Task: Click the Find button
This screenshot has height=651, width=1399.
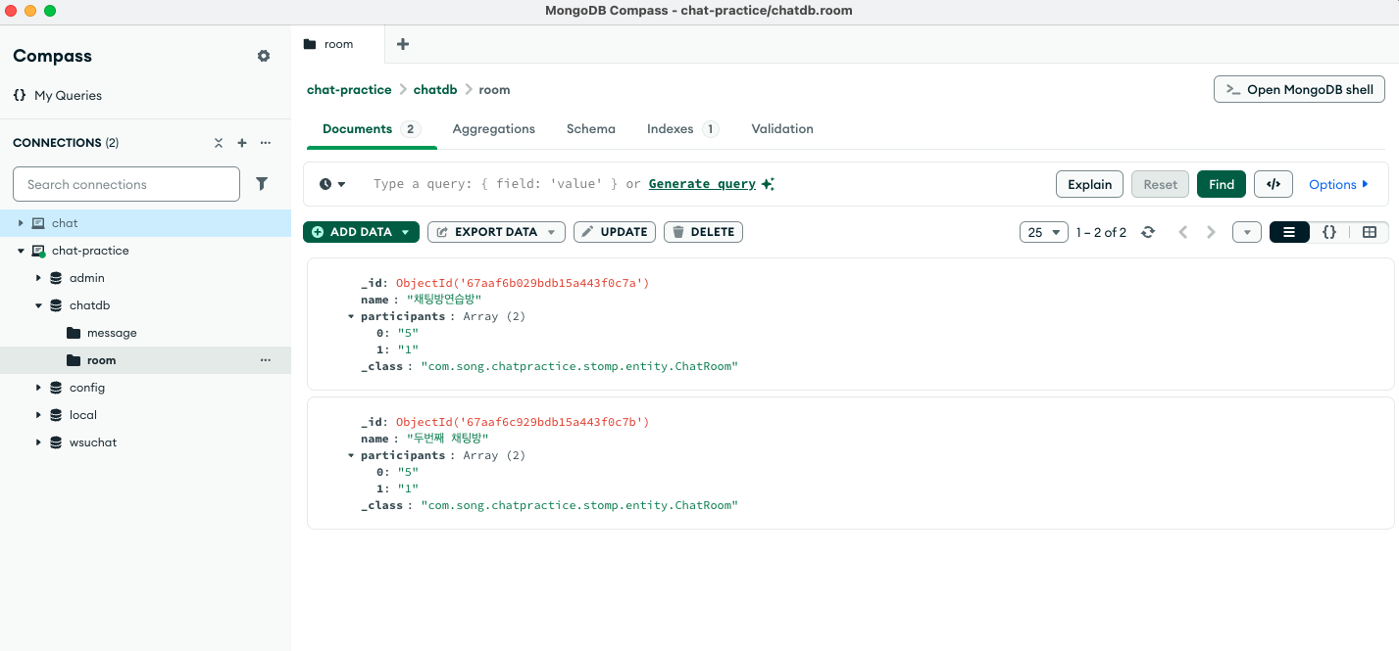Action: (1222, 184)
